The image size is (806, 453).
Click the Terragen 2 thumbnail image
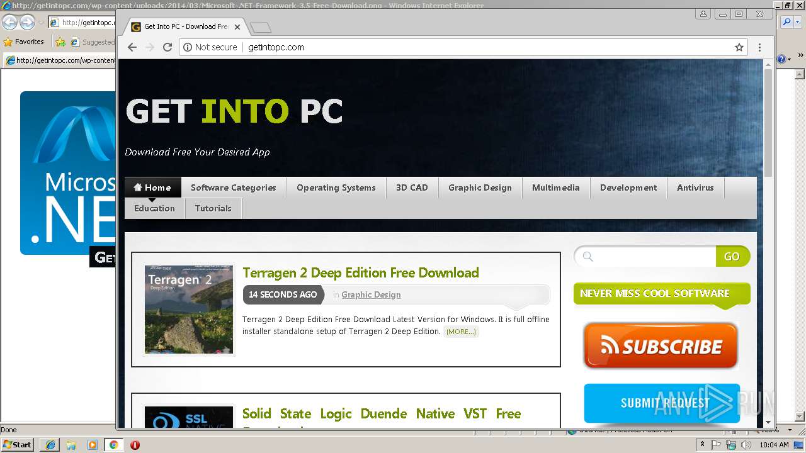point(189,310)
